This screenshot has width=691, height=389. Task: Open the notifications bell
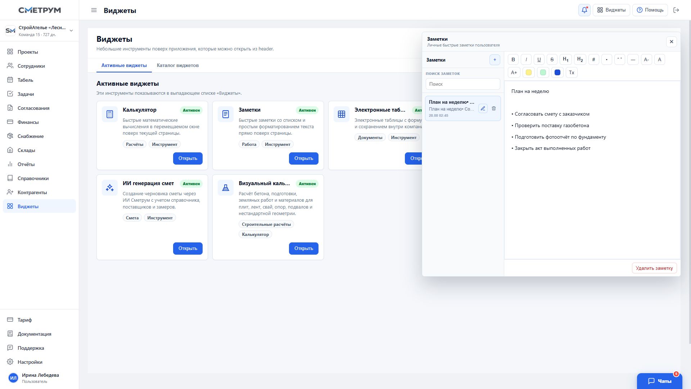(584, 10)
